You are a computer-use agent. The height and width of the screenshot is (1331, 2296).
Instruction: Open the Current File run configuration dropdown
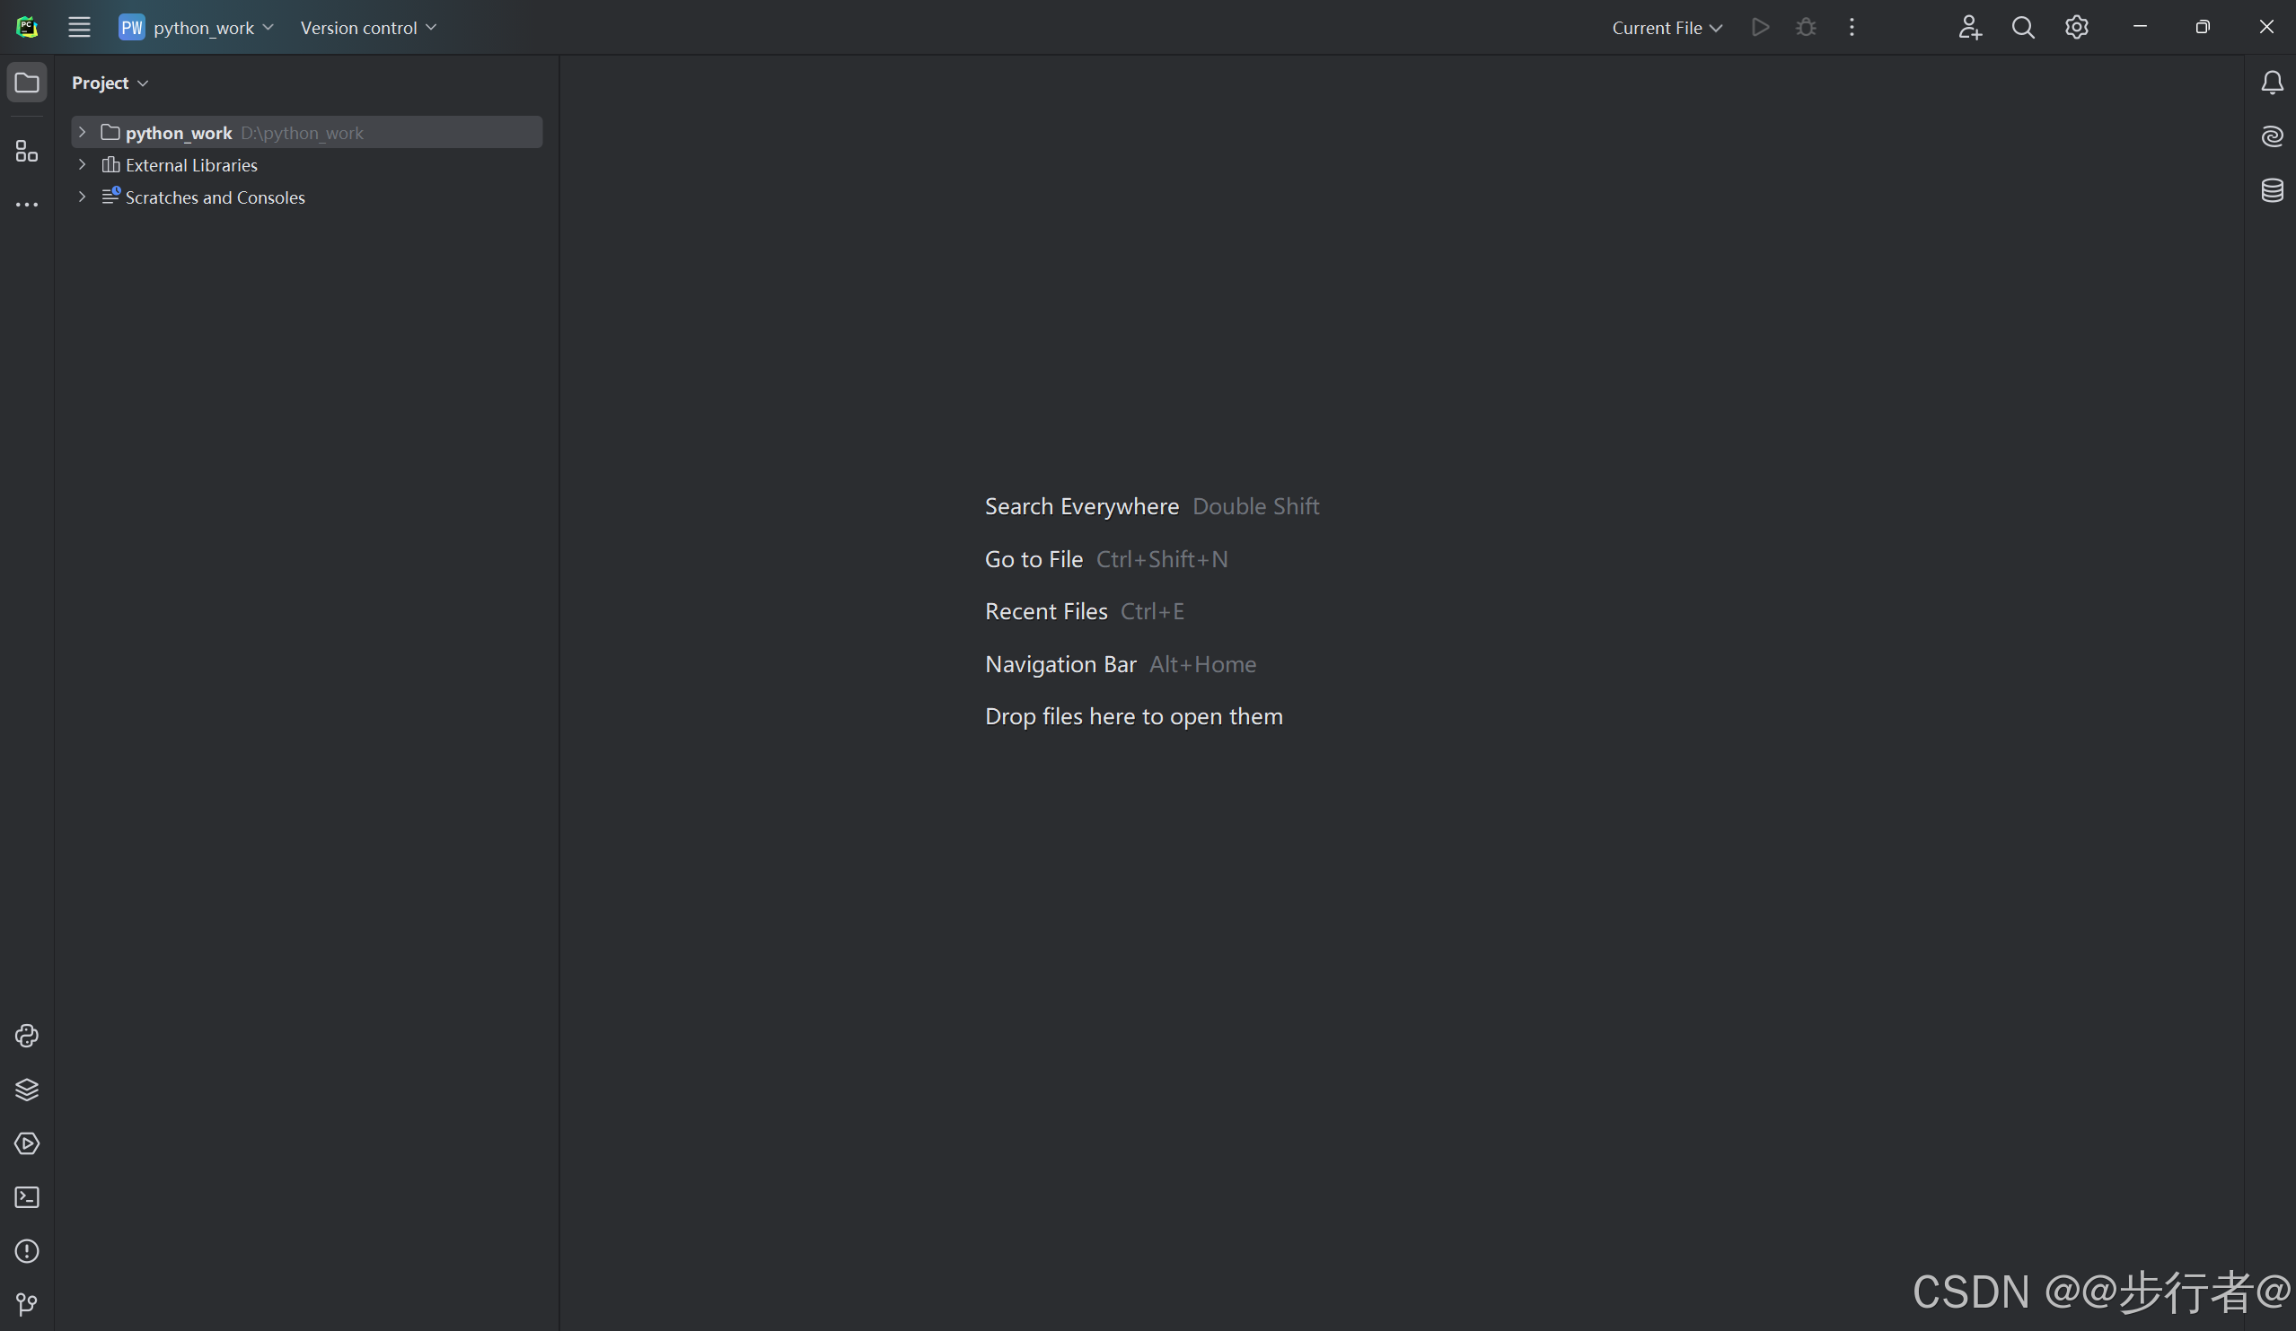(x=1667, y=27)
